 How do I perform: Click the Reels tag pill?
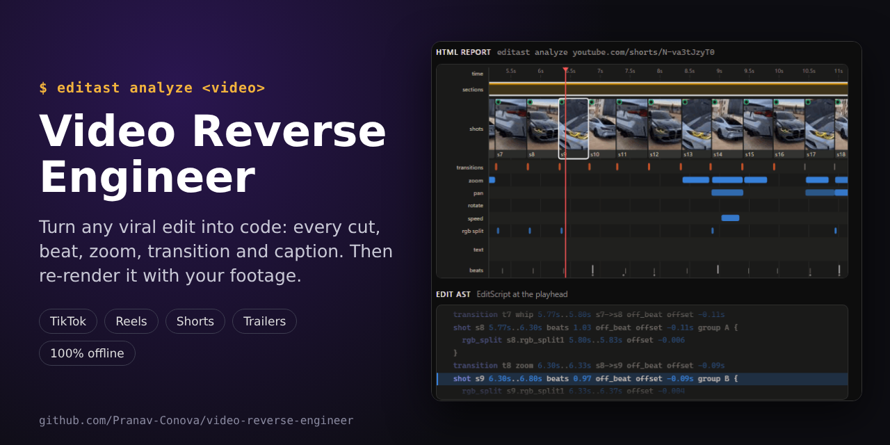(x=131, y=321)
